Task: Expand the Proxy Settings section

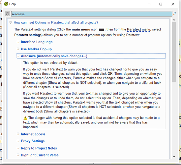Action: coord(18,141)
